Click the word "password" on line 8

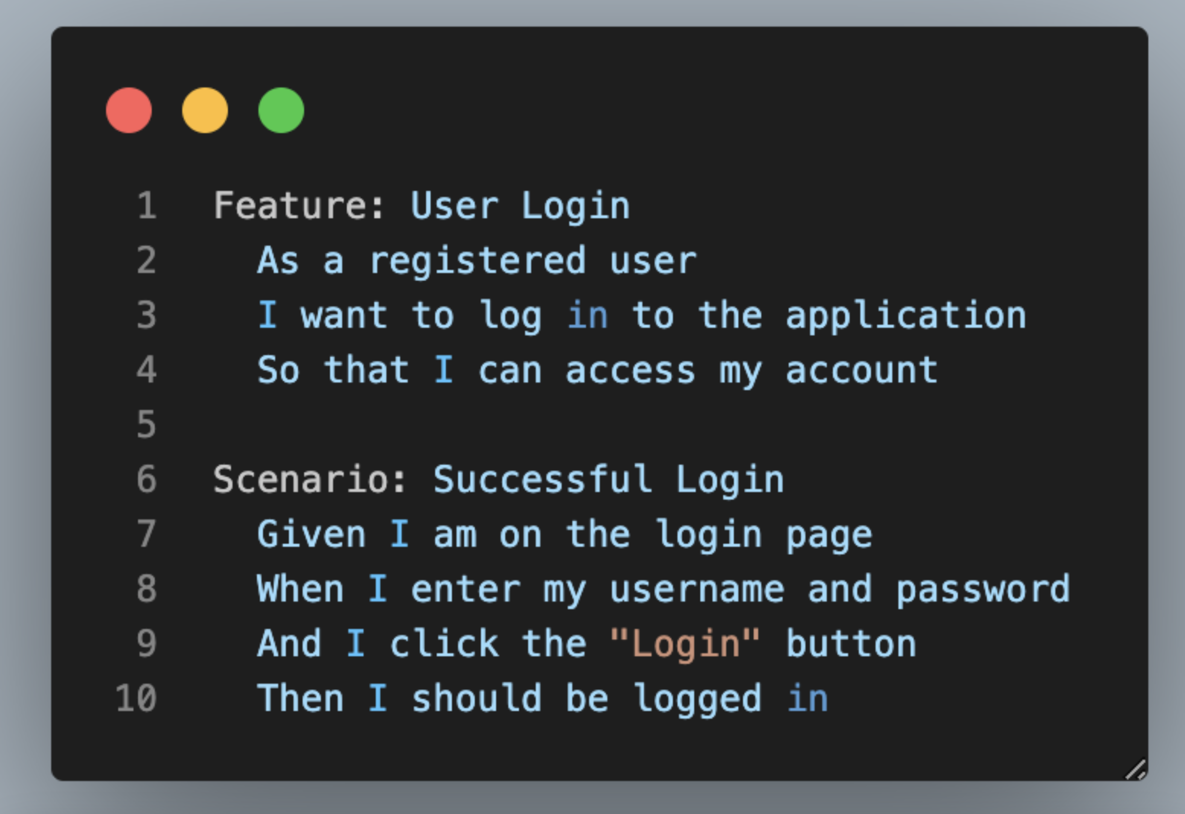point(983,588)
